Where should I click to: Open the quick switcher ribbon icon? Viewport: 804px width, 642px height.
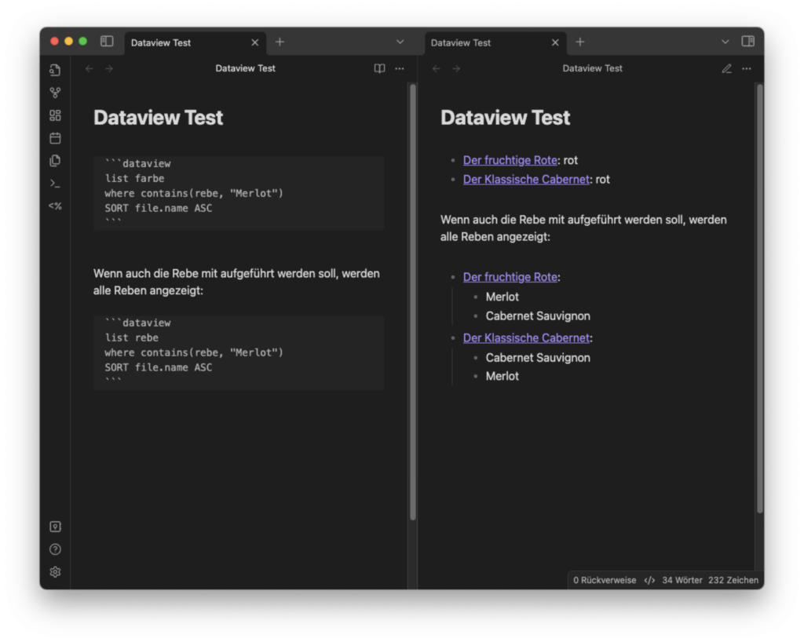point(56,70)
